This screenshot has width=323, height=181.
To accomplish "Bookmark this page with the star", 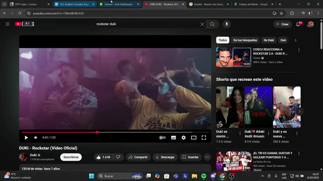I will tap(281, 13).
